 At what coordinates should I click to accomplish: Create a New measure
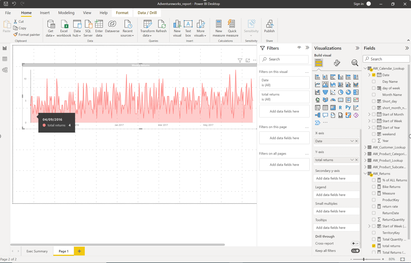[219, 28]
